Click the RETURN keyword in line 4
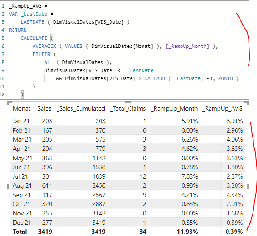The height and width of the screenshot is (236, 257). [18, 30]
